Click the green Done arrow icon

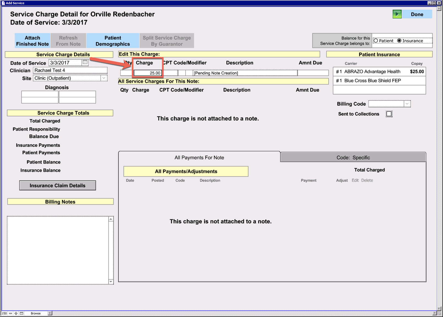397,14
